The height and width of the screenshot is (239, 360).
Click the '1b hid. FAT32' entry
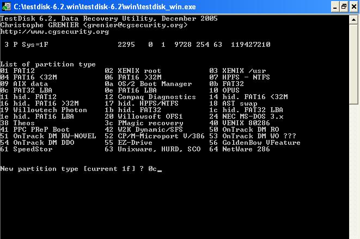pyautogui.click(x=133, y=110)
